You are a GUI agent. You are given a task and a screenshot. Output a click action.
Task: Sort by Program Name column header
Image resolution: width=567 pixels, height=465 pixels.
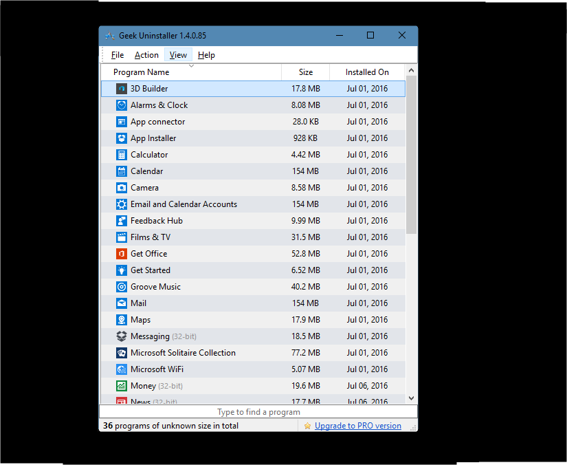point(191,72)
